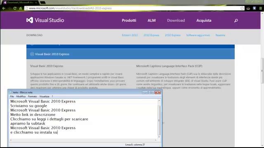Click the Notepad horizontal scroll left arrow
The image size is (264, 148).
11,140
